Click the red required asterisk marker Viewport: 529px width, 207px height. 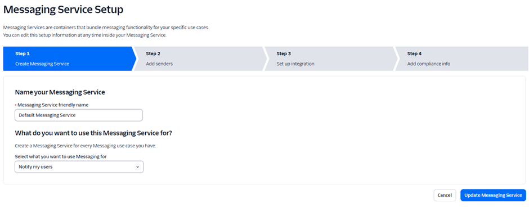coord(16,105)
